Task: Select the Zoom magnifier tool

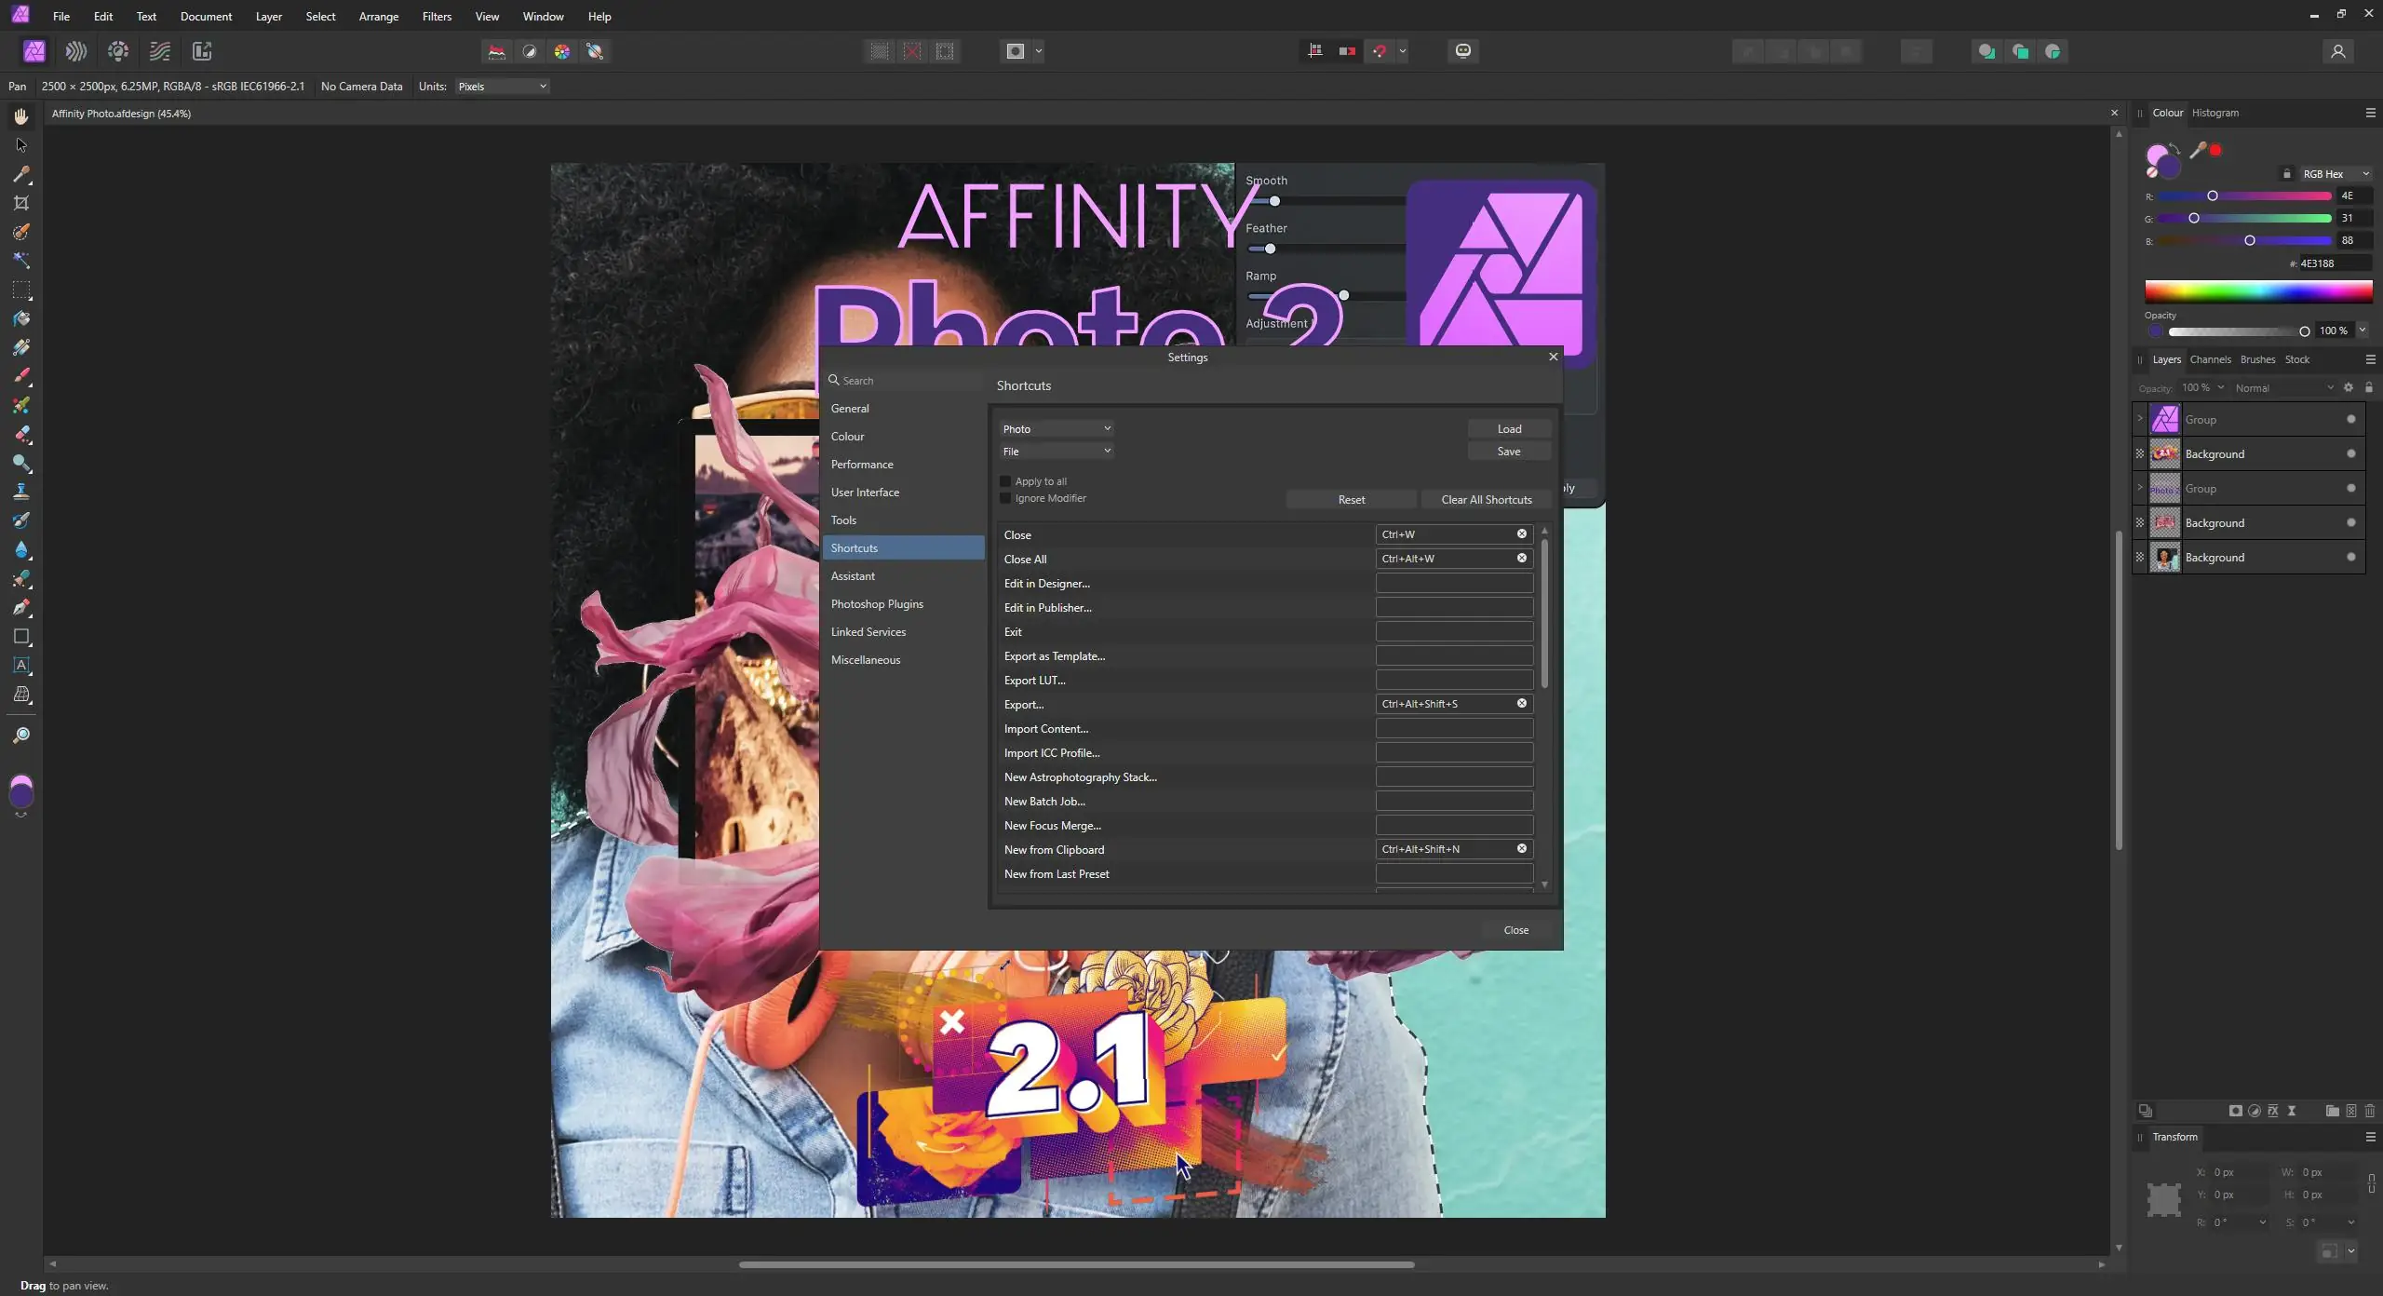Action: pos(21,736)
